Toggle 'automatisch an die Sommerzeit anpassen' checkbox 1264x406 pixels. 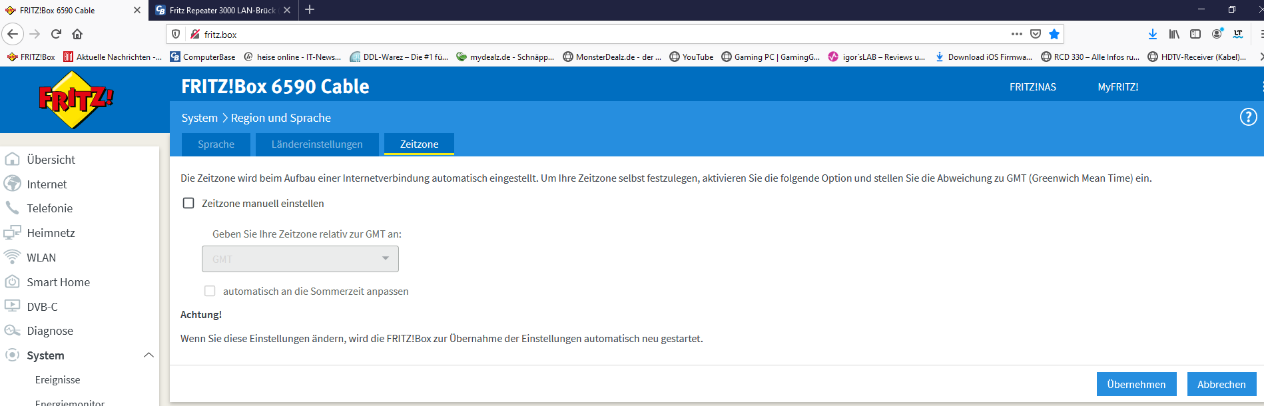click(210, 291)
